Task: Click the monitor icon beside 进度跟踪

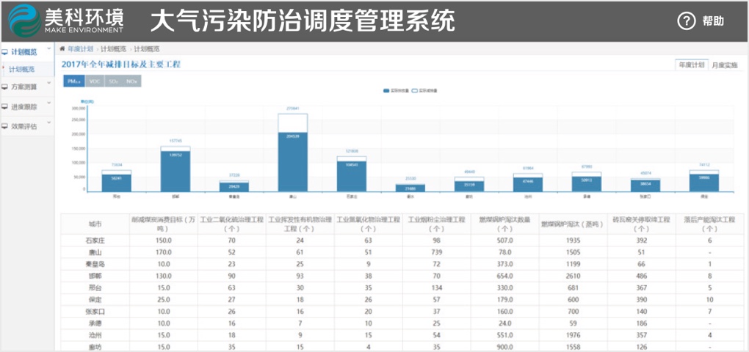Action: pos(5,106)
